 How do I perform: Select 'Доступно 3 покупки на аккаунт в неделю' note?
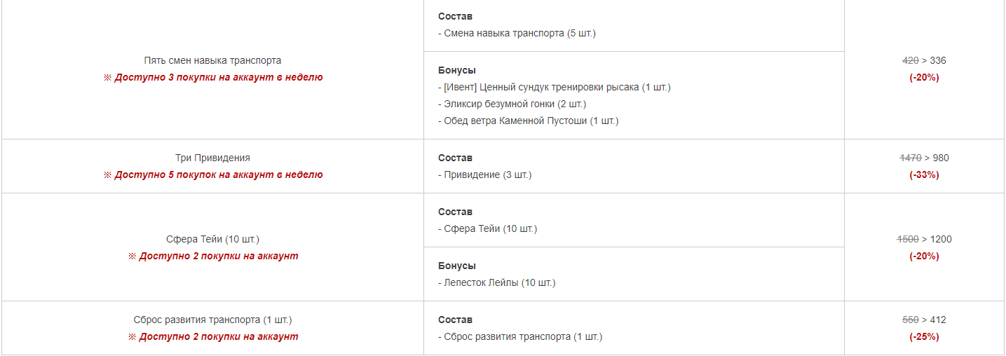pyautogui.click(x=213, y=77)
